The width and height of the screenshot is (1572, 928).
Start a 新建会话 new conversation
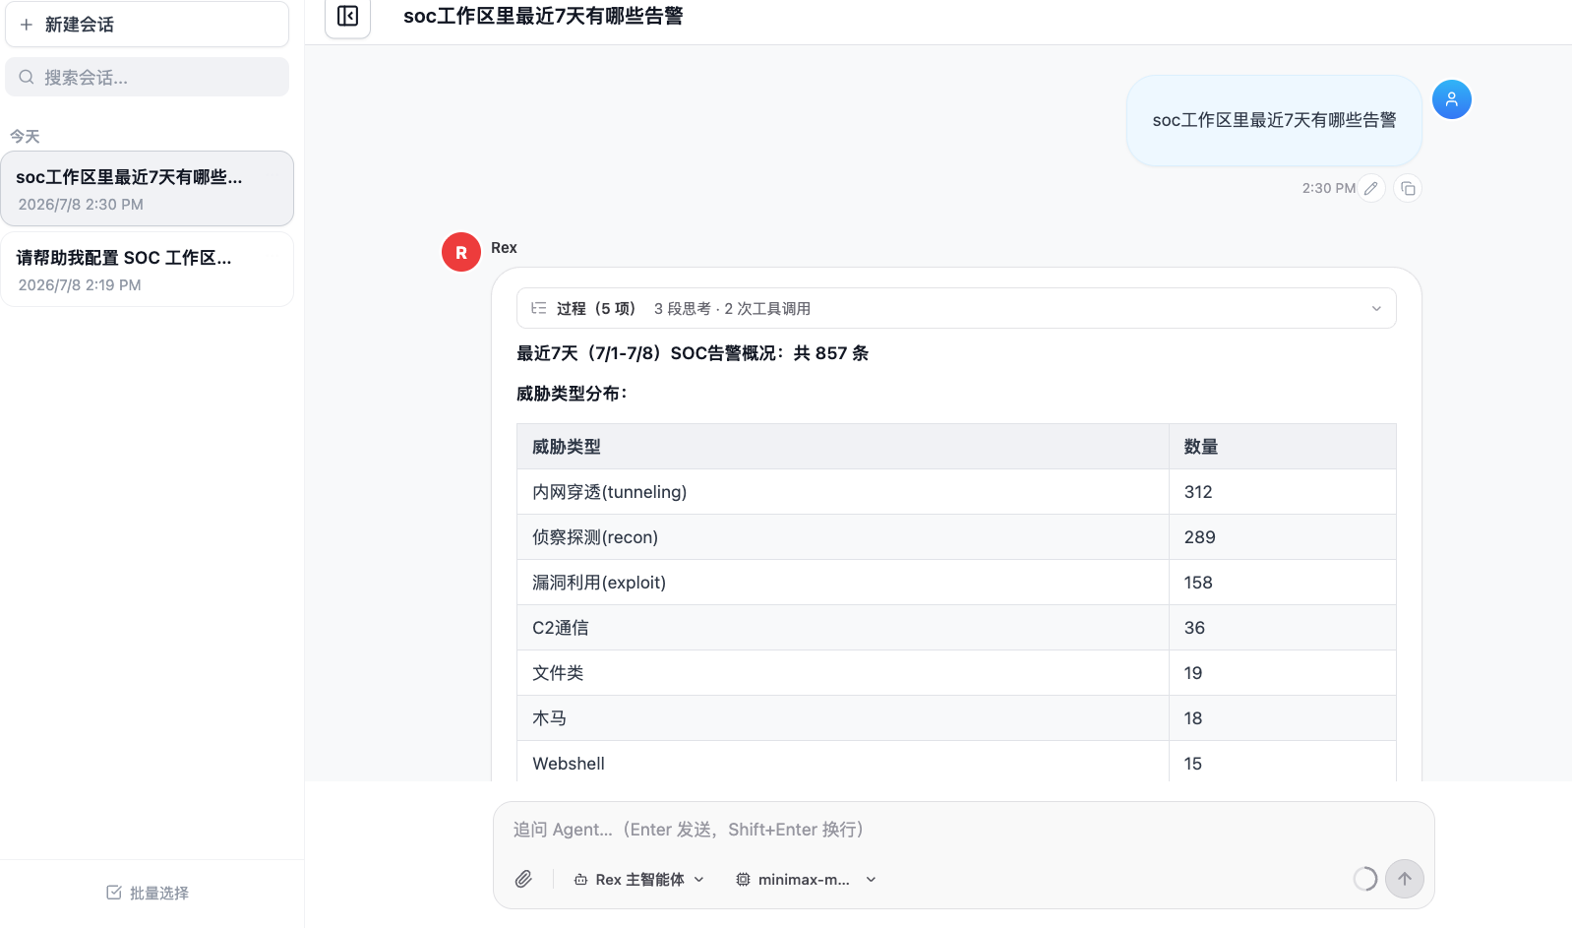pyautogui.click(x=148, y=25)
